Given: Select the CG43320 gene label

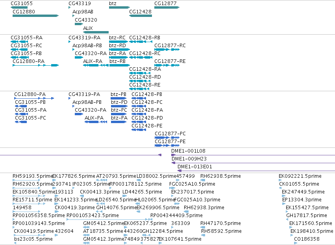Looking at the screenshot, I should (x=86, y=20).
